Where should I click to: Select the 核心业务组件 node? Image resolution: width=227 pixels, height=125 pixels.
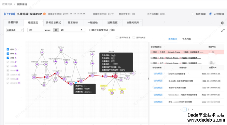(x=93, y=75)
